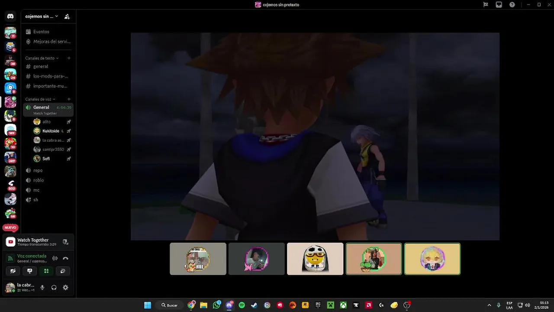Deafen with the headphones icon
The height and width of the screenshot is (312, 554).
point(54,287)
